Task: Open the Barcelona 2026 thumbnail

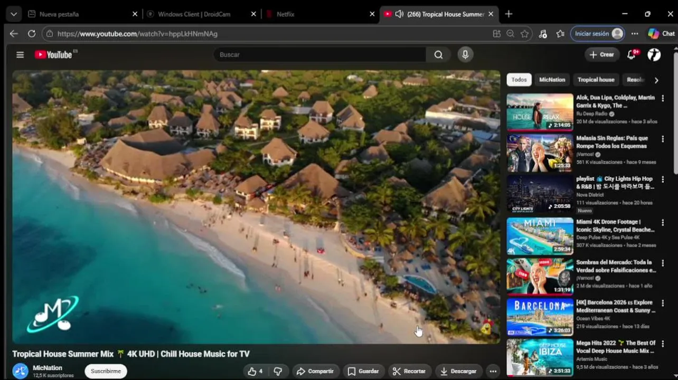Action: coord(540,317)
